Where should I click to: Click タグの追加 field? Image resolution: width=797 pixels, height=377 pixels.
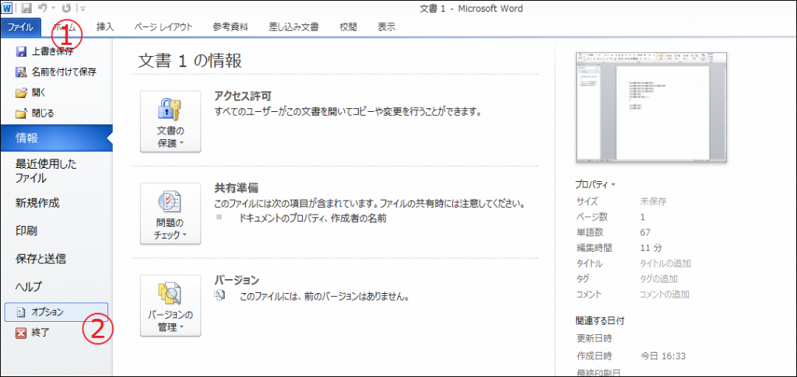pos(658,279)
